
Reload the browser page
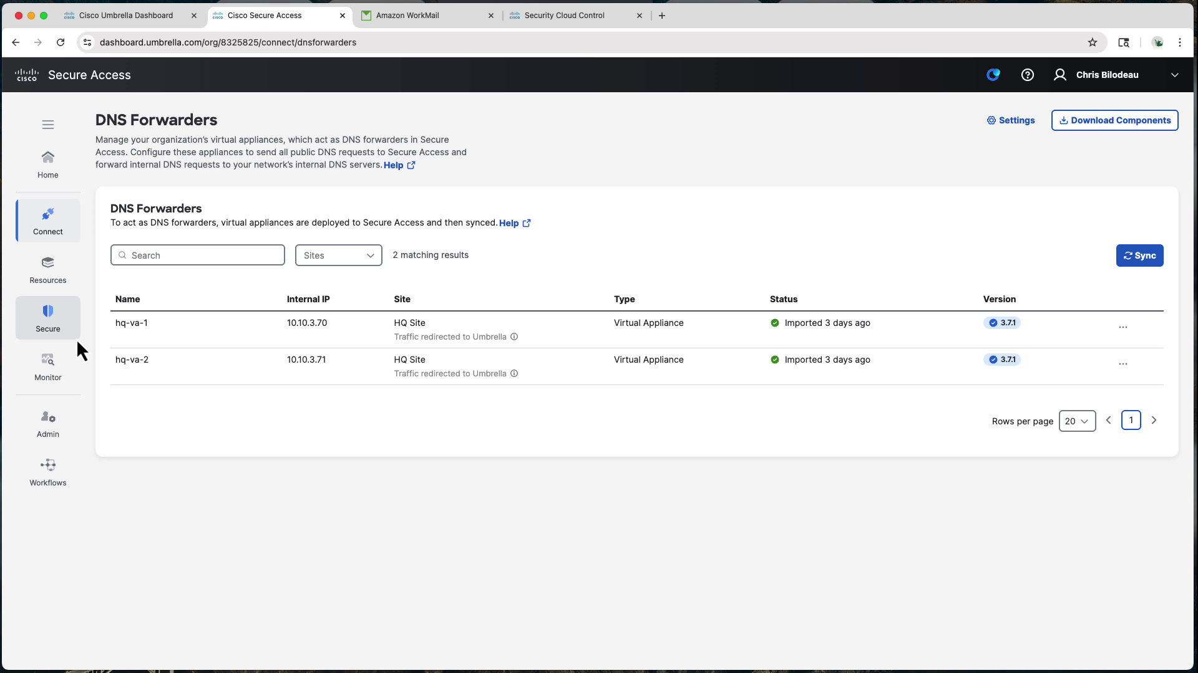click(x=61, y=42)
